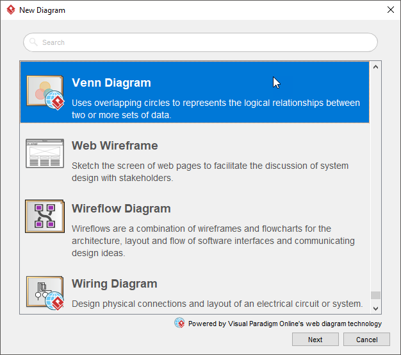Close the New Diagram dialog

pos(390,10)
